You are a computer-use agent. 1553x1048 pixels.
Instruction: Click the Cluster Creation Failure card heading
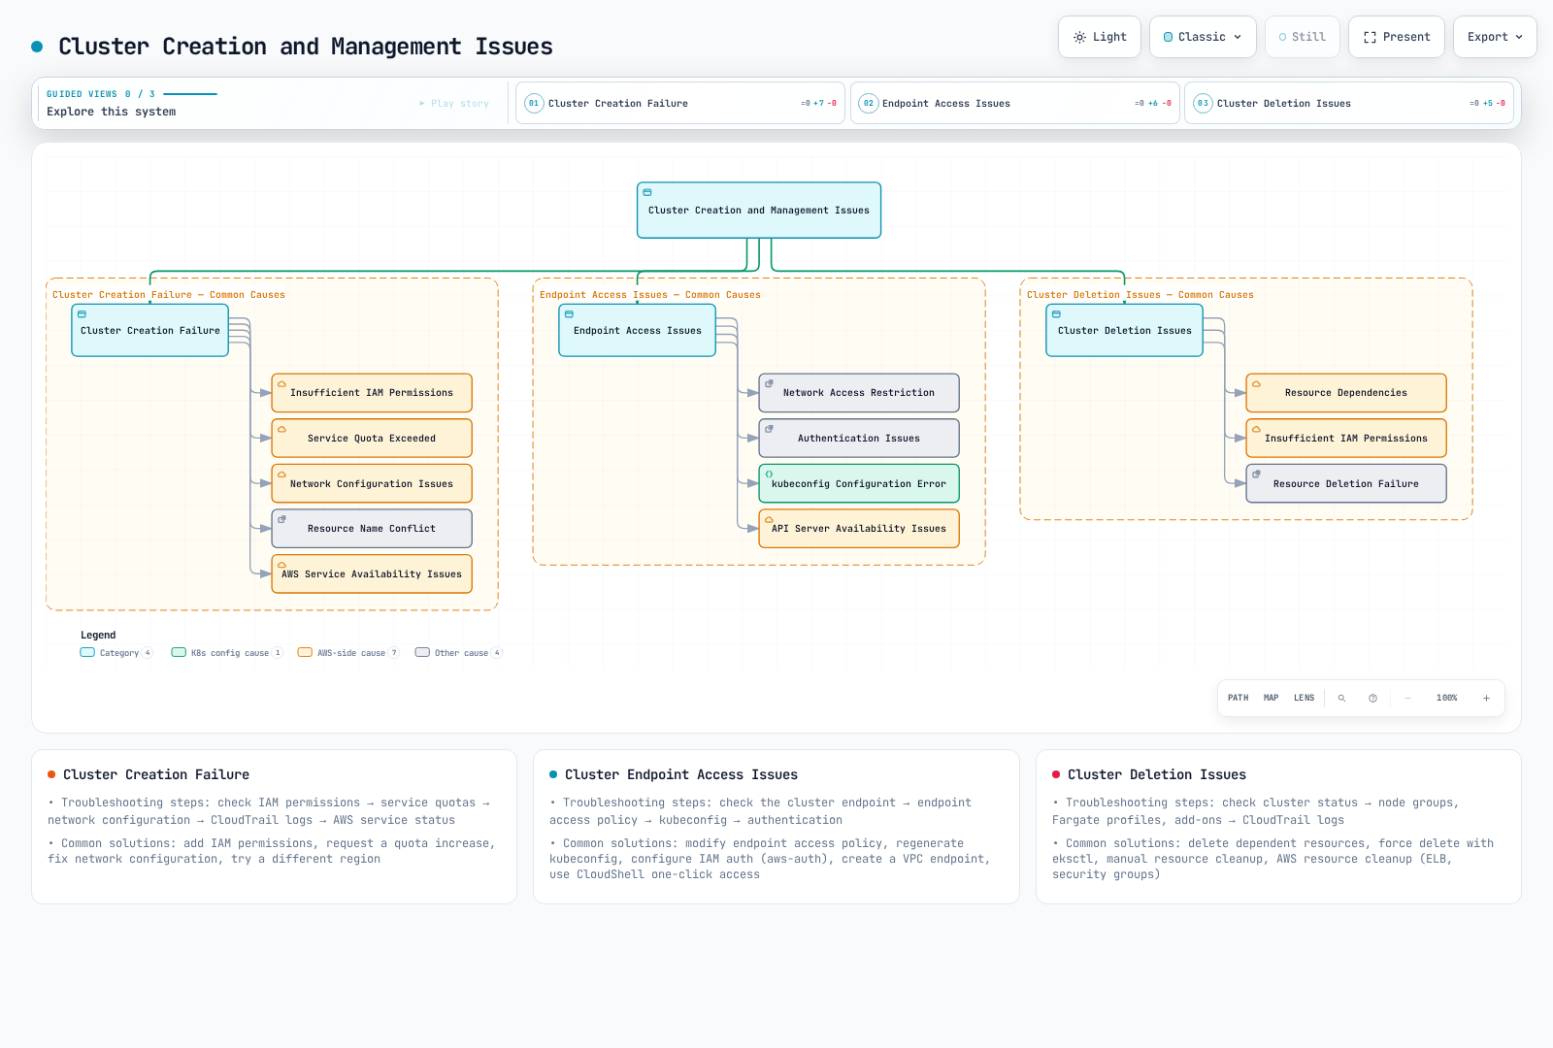tap(156, 774)
